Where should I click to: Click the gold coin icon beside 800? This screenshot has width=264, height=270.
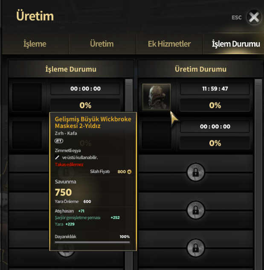click(x=129, y=171)
